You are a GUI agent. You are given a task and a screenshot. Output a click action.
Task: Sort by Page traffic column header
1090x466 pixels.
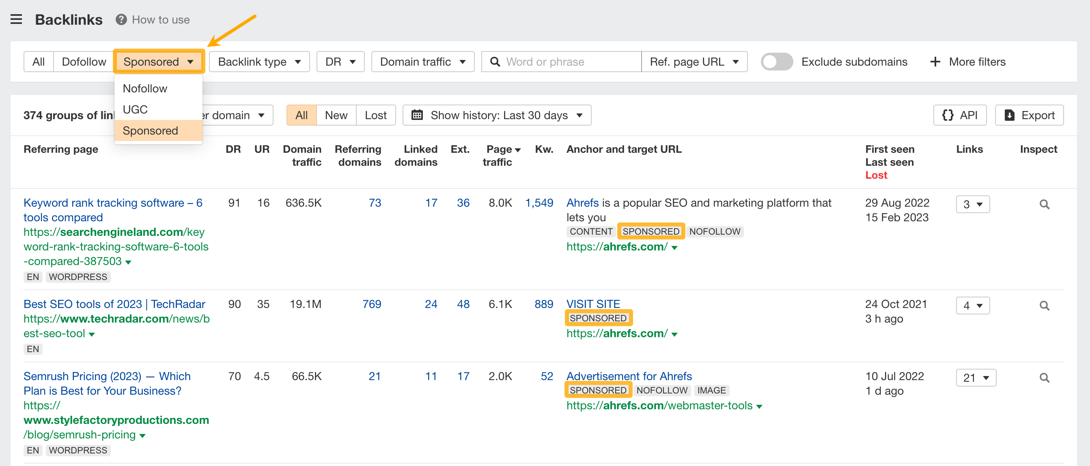[502, 156]
